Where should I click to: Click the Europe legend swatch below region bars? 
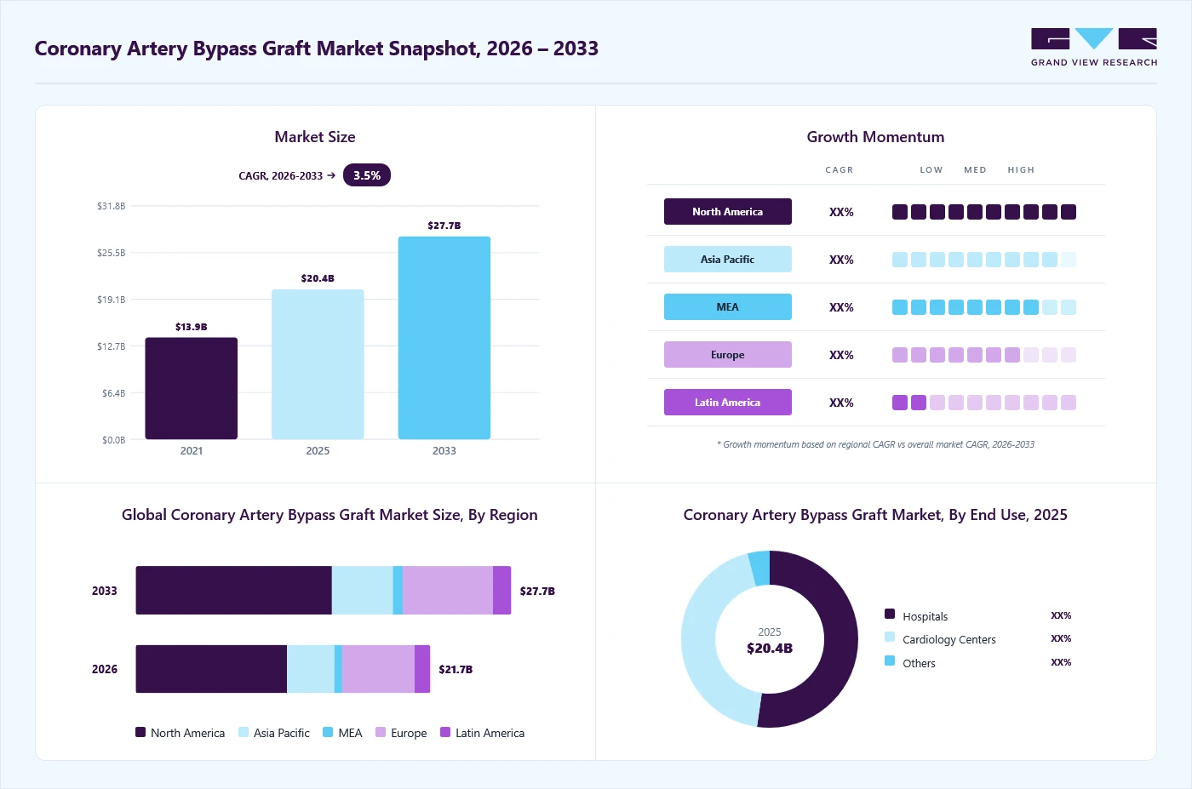click(381, 732)
